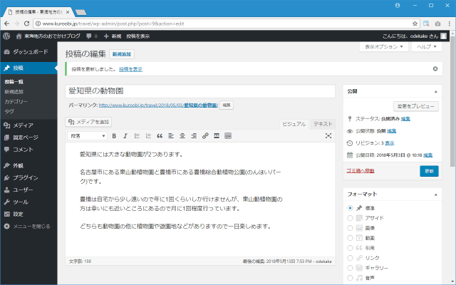456x285 pixels.
Task: Click the insert link icon
Action: click(205, 135)
